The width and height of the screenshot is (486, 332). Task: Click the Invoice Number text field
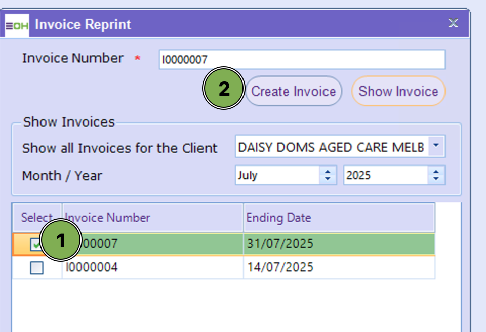(302, 60)
